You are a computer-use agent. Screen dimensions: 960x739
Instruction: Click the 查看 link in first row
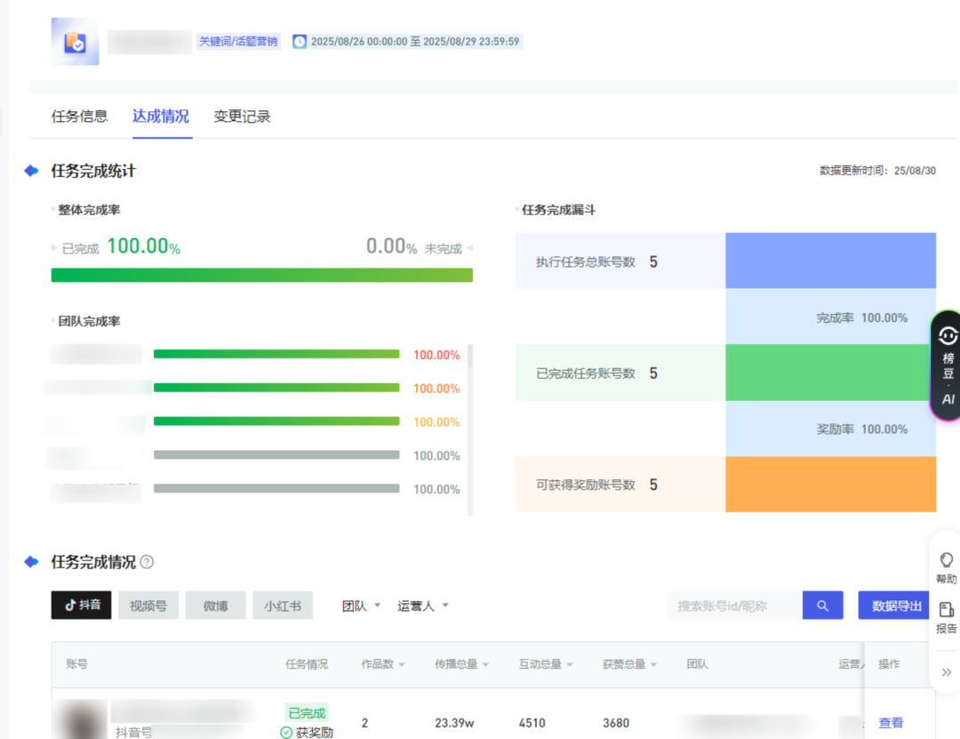[891, 723]
